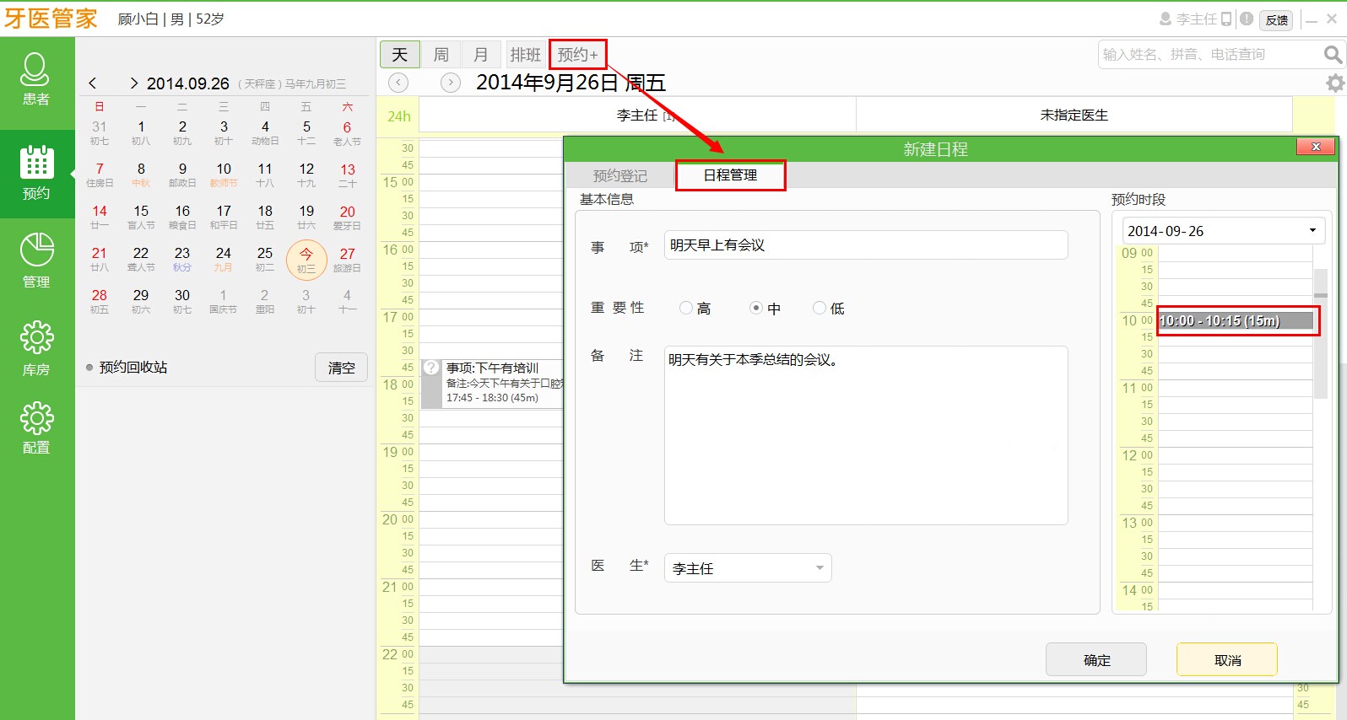Image resolution: width=1347 pixels, height=720 pixels.
Task: Go to previous day with the left arrow circle
Action: [398, 83]
